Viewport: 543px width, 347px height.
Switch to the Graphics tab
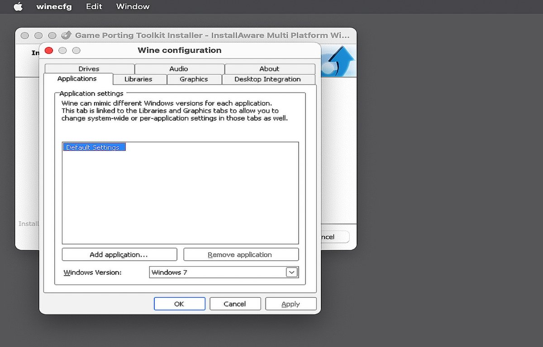(194, 79)
